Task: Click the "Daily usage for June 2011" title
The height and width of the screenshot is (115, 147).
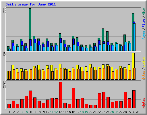Action: (31, 4)
